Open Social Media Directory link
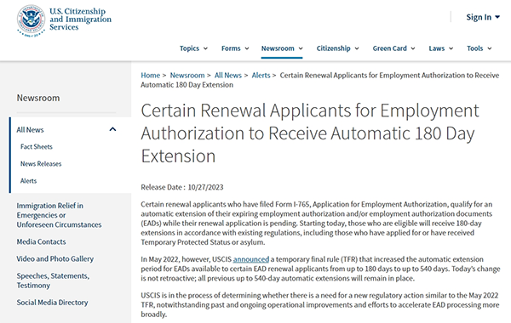Screen dimensions: 511x323 (52, 303)
